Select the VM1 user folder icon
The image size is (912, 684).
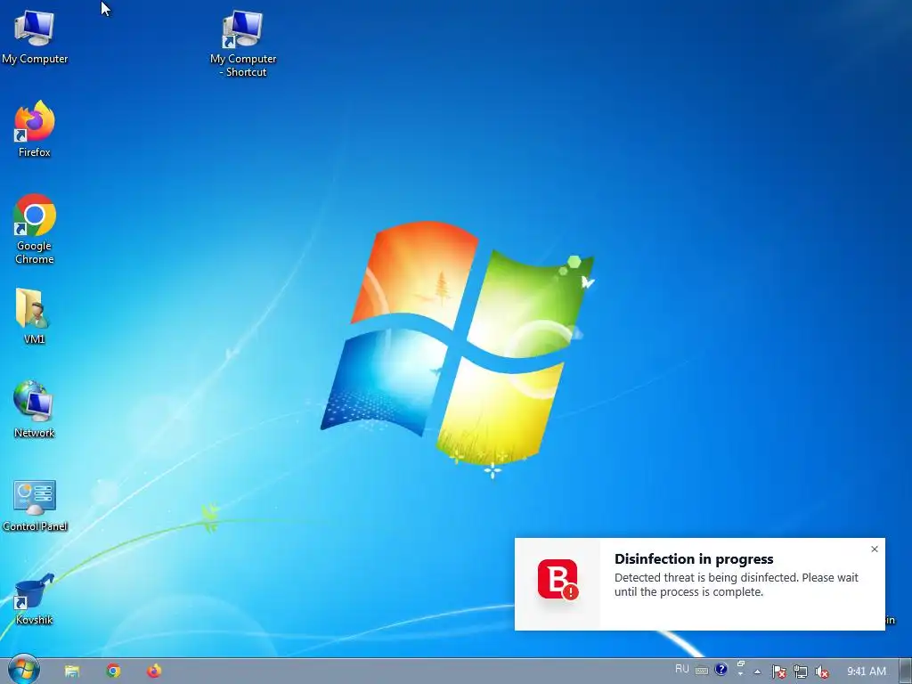(x=35, y=316)
